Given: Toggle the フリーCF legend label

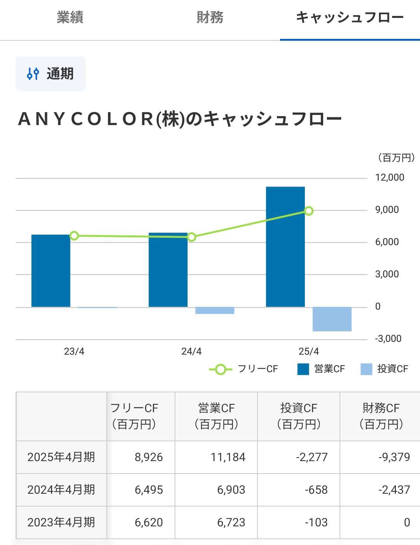Looking at the screenshot, I should (257, 369).
